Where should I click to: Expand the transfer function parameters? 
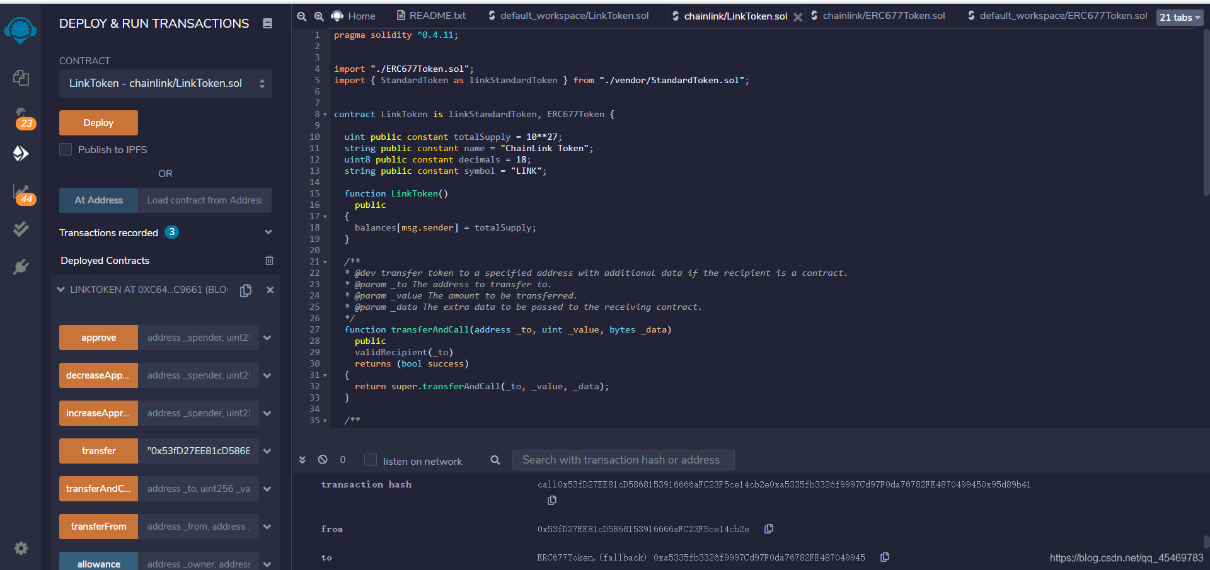tap(267, 451)
